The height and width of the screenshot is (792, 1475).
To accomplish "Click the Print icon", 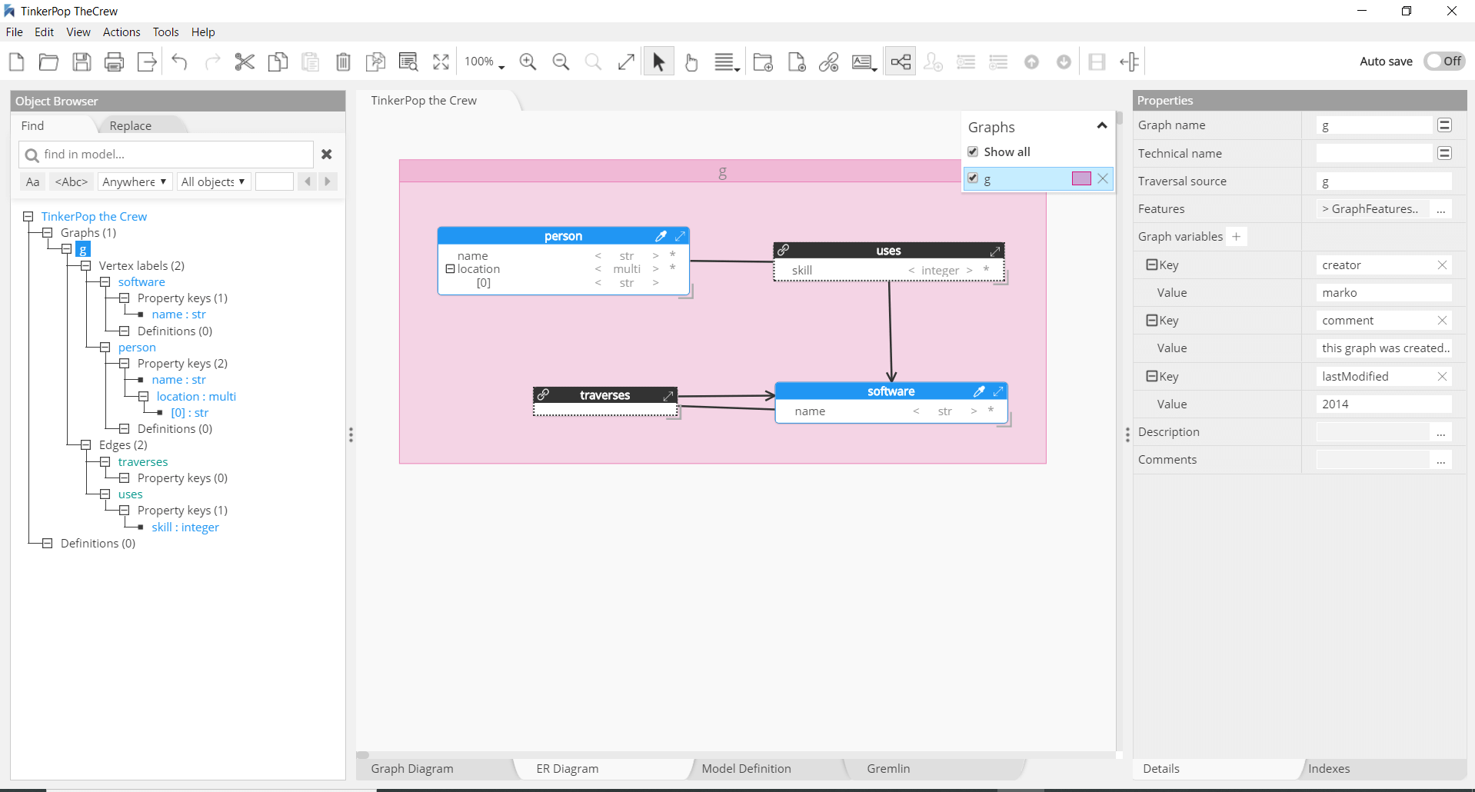I will [x=114, y=62].
